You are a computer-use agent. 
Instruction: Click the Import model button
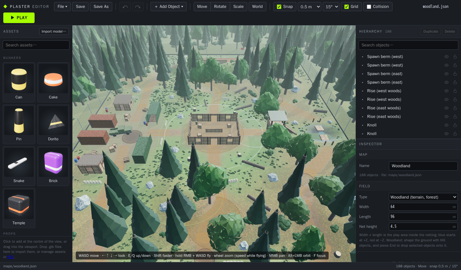[54, 31]
